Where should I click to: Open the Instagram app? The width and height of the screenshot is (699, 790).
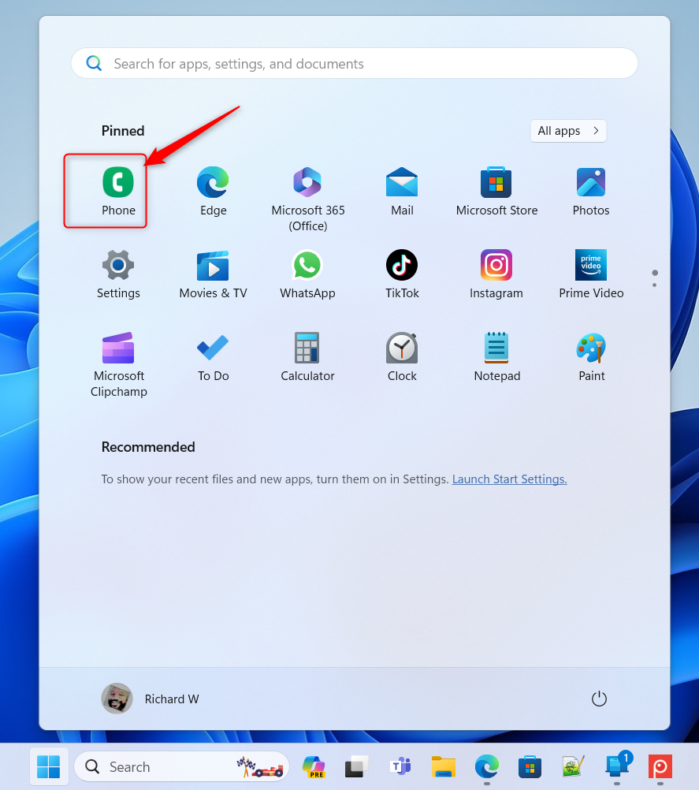(496, 274)
